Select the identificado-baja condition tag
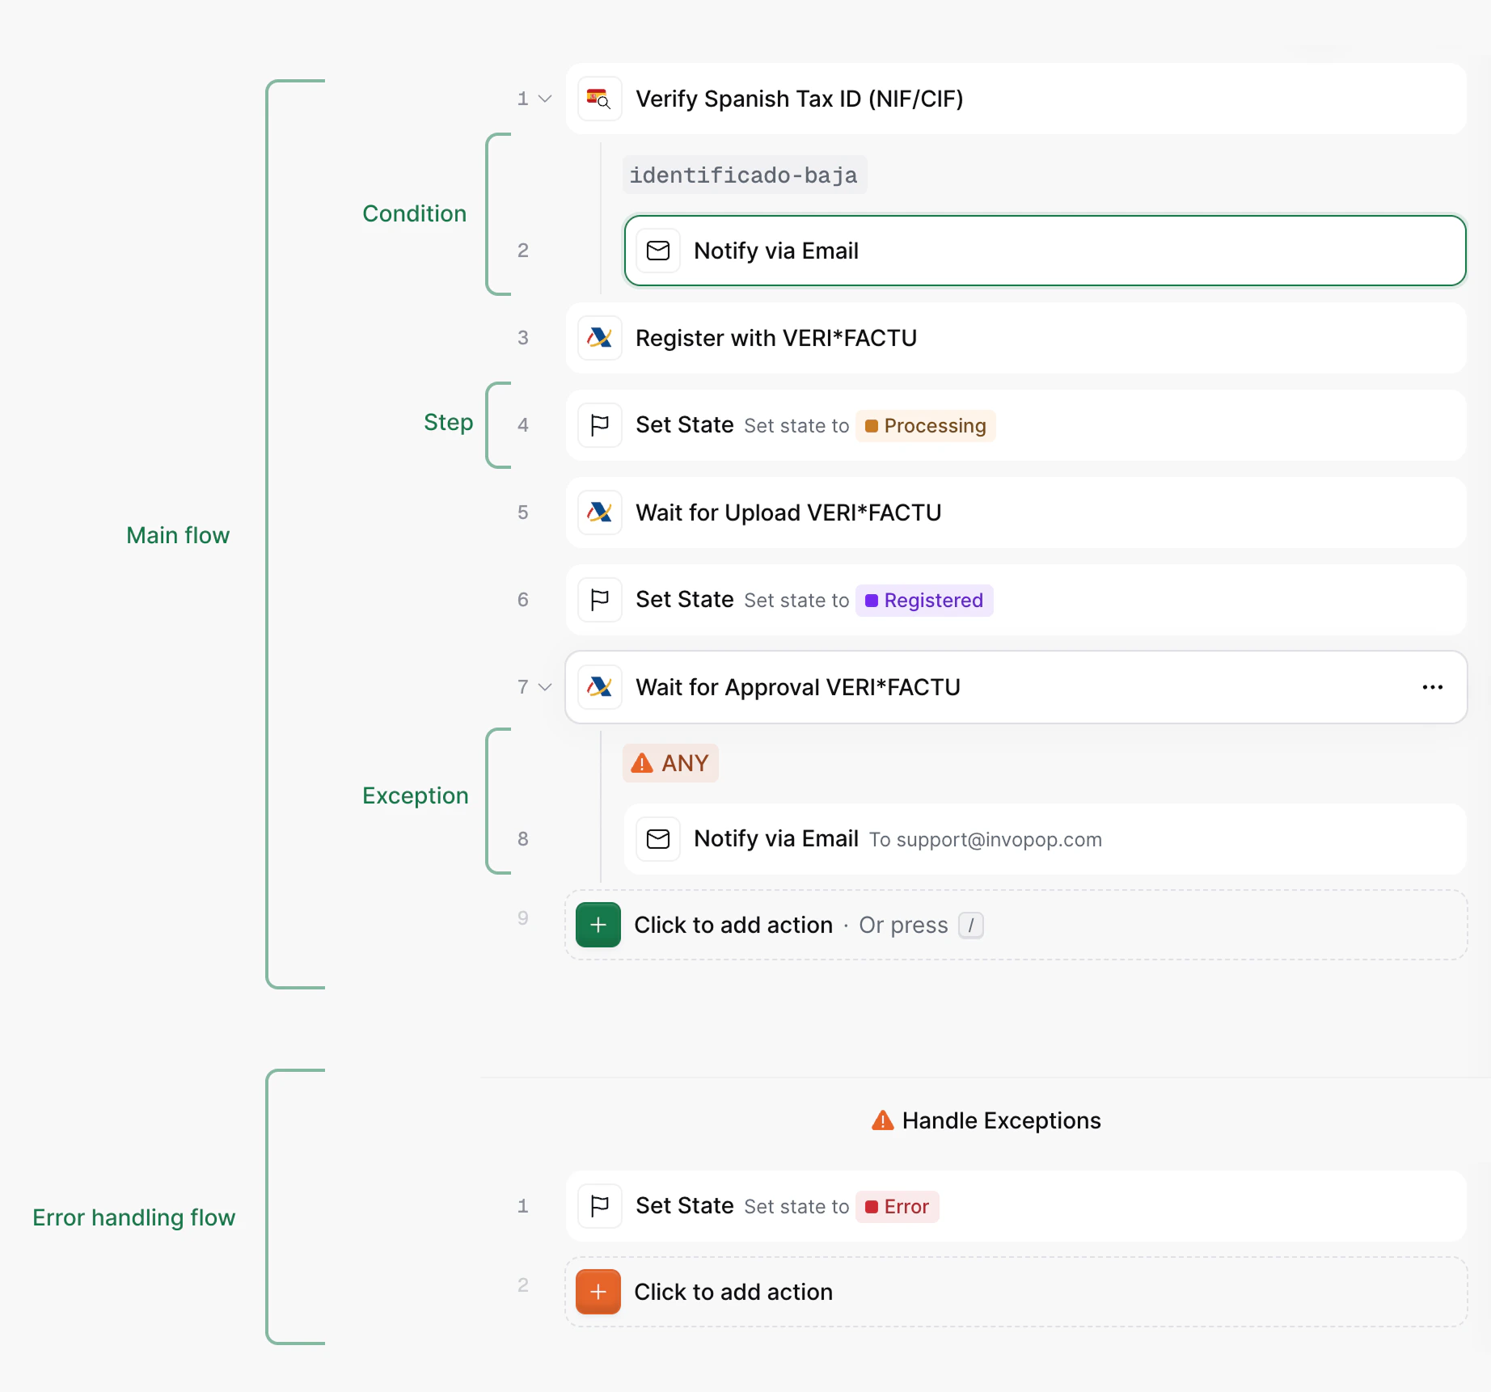Viewport: 1491px width, 1392px height. click(744, 173)
